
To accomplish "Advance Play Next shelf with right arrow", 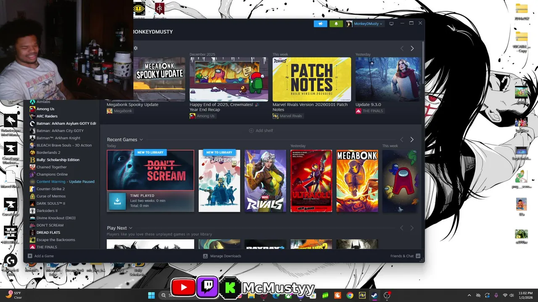I will click(x=412, y=228).
